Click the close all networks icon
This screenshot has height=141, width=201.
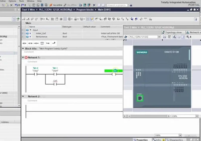57,19
